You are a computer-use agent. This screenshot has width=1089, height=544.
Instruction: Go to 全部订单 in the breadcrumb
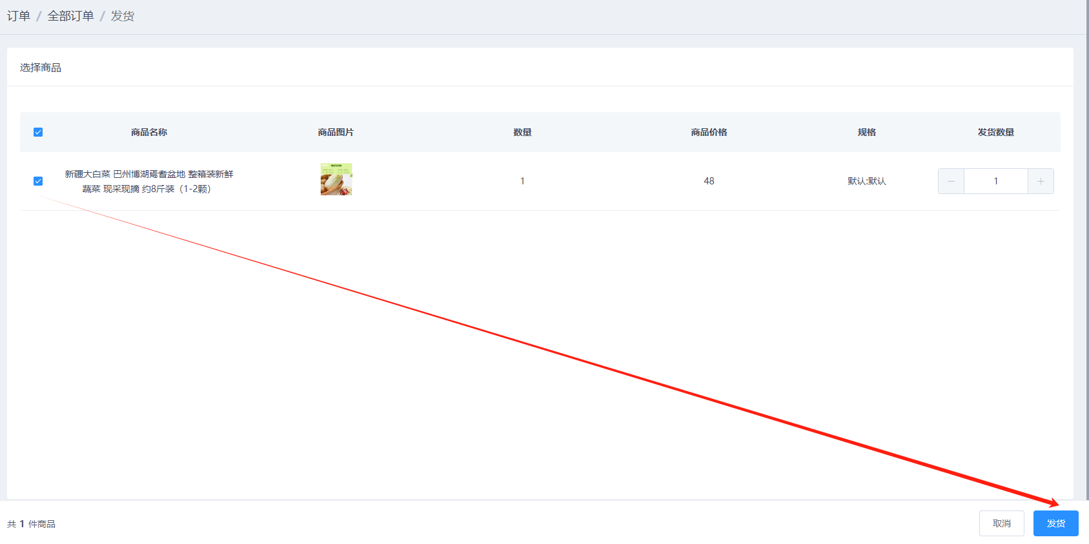point(70,16)
